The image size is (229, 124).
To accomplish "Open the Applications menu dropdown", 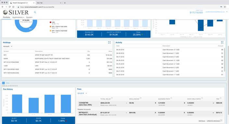I will [x=18, y=17].
